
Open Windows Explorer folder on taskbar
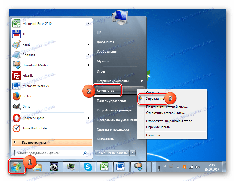point(37,167)
